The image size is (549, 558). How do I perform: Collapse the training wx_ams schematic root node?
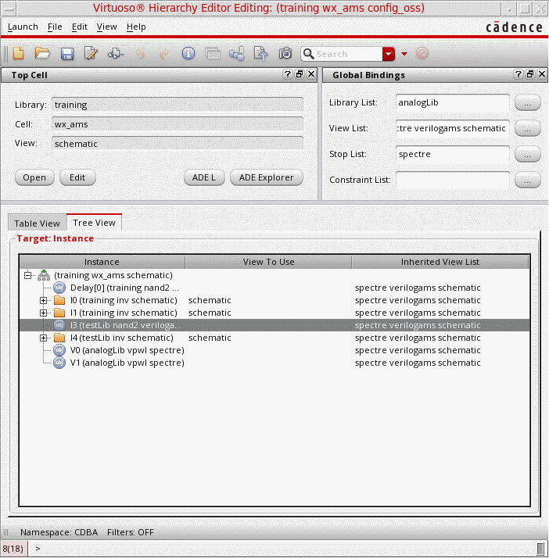(x=28, y=275)
